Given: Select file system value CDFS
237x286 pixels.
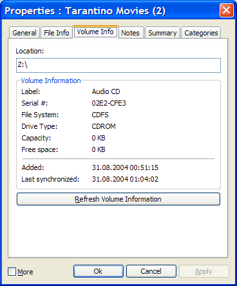Looking at the screenshot, I should [x=100, y=115].
